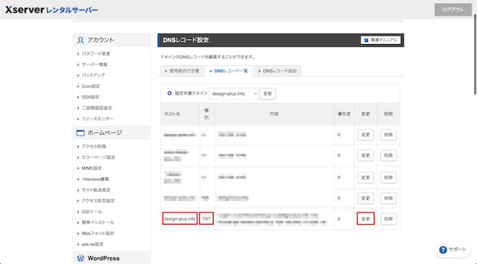Screen dimensions: 477x264
Task: Click the Xserver logo in header
Action: (x=51, y=10)
